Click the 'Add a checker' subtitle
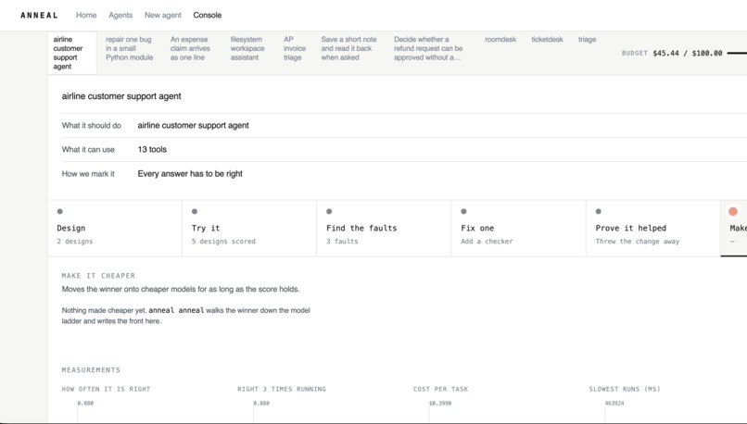 [487, 242]
